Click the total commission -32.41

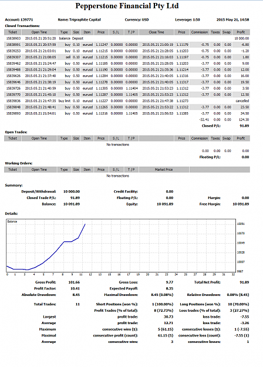(204, 120)
